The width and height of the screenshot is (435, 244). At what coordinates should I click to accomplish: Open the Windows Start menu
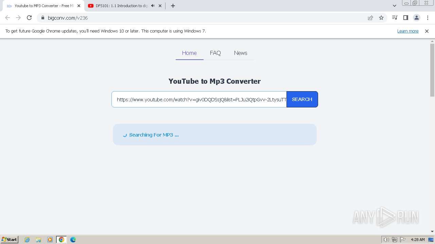pos(10,239)
